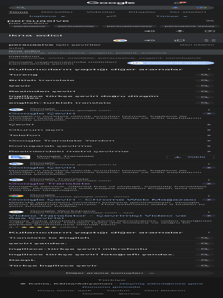
Task: Listen to pronunciation of persuasive source text
Action: point(150,31)
